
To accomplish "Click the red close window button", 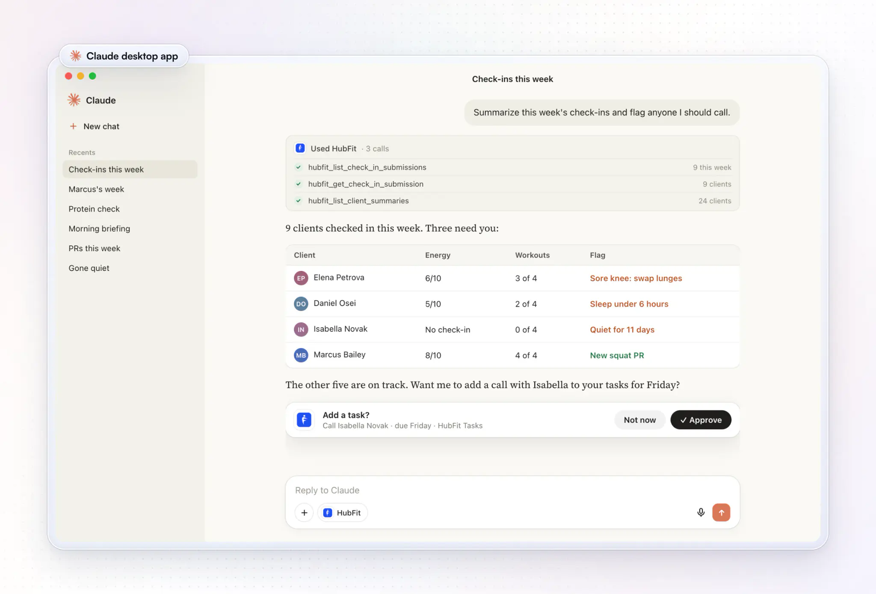I will pos(68,76).
